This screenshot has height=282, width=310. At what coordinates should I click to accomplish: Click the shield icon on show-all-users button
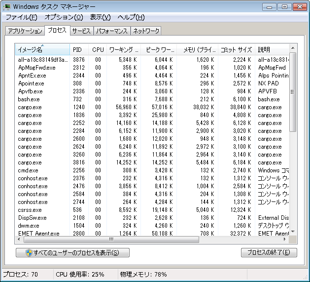click(29, 253)
